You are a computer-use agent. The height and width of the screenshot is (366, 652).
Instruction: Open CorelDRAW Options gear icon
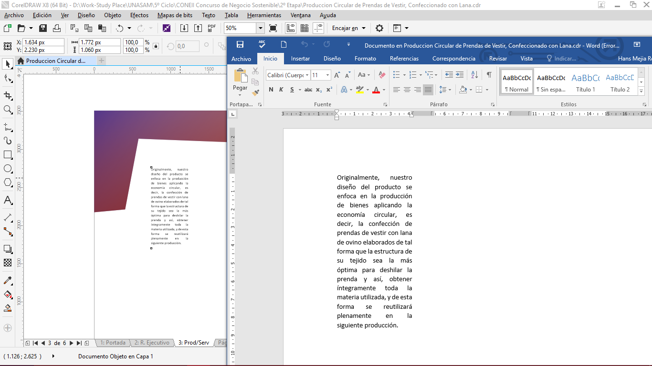tap(379, 28)
